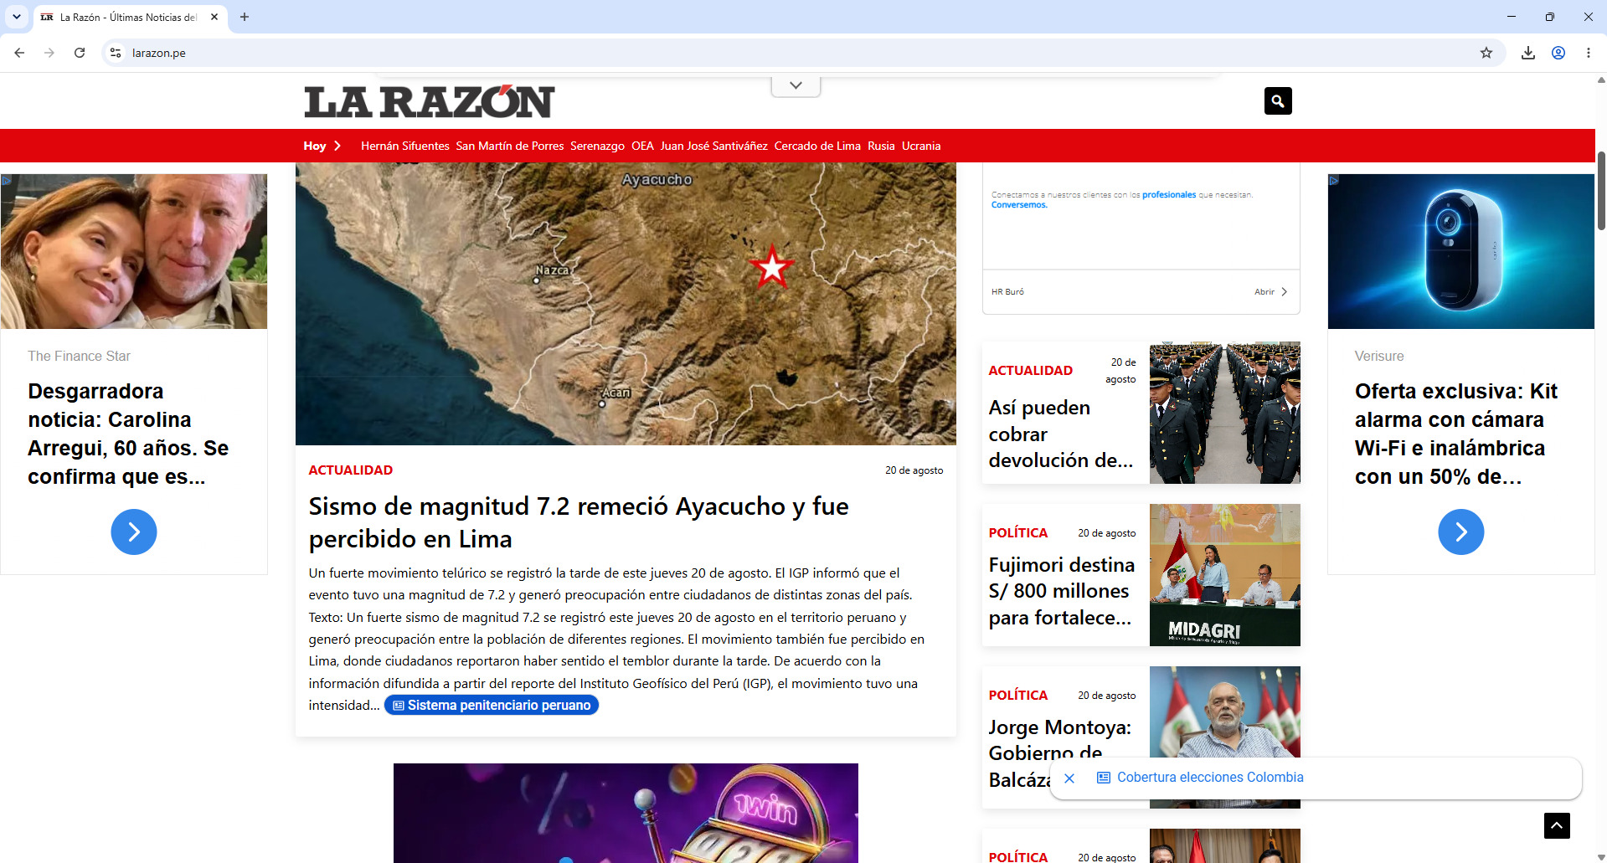Open the Ucrania topic
The width and height of the screenshot is (1607, 863).
921,146
